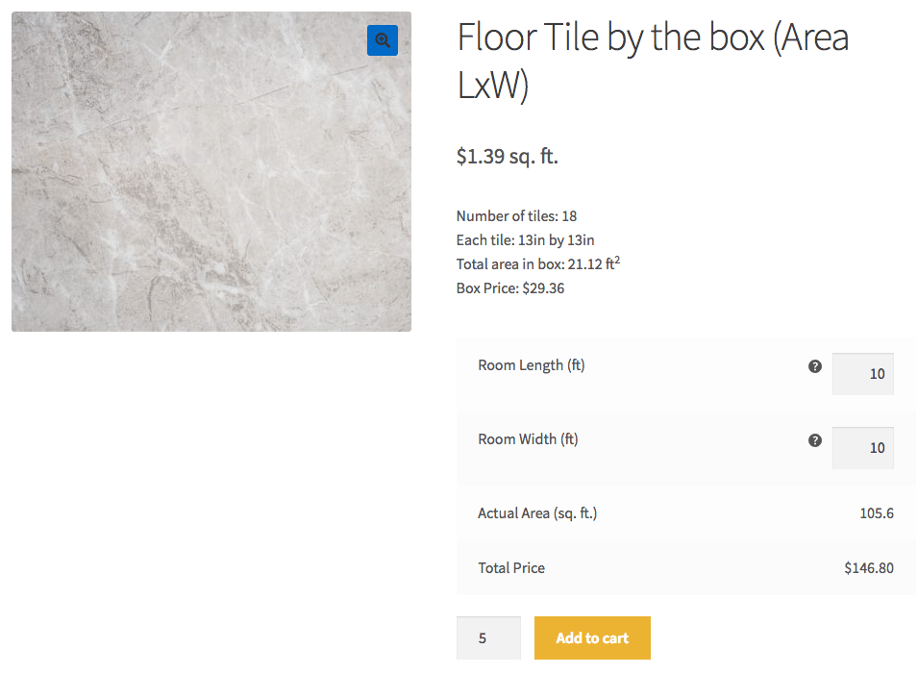Image resolution: width=918 pixels, height=674 pixels.
Task: Click the quantity box showing 5
Action: tap(487, 637)
